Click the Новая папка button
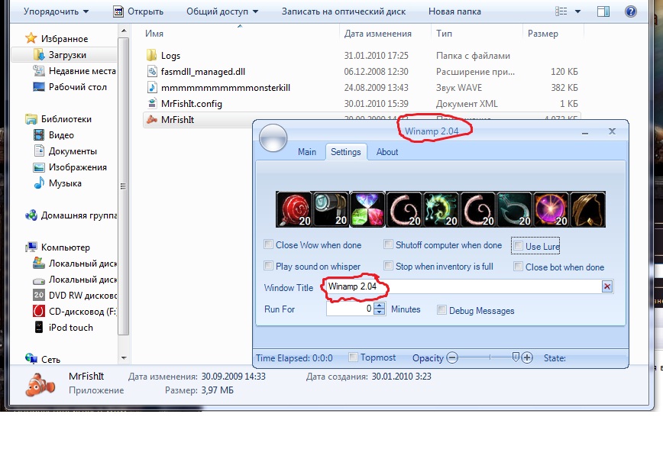This screenshot has height=469, width=663. (454, 11)
